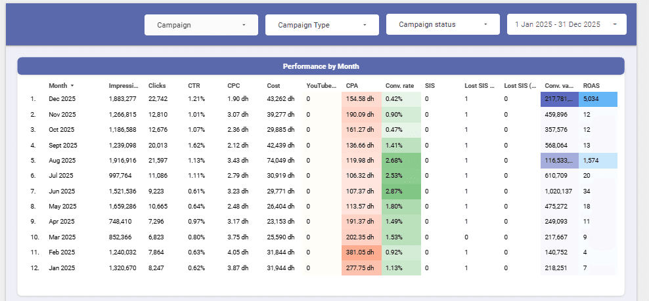
Task: Open the Campaign Type filter dropdown
Action: click(x=322, y=25)
